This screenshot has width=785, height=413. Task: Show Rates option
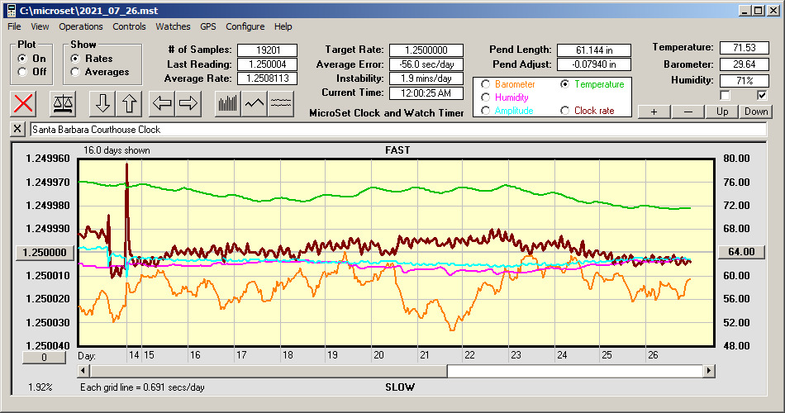point(75,59)
